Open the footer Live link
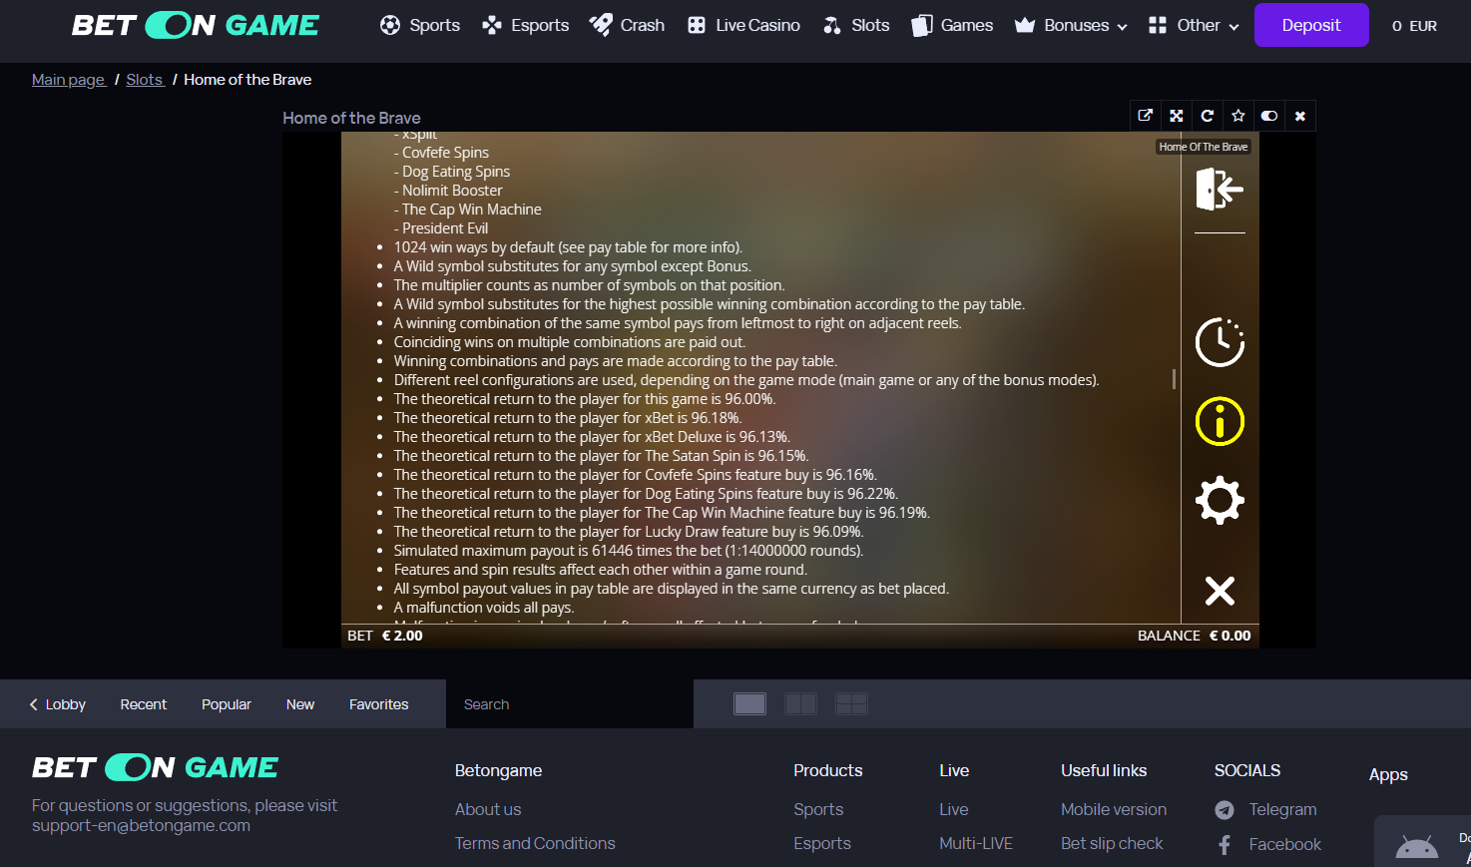1471x867 pixels. [x=954, y=809]
